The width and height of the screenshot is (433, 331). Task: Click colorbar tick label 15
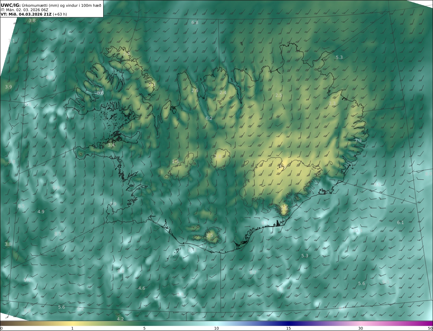[x=289, y=329]
